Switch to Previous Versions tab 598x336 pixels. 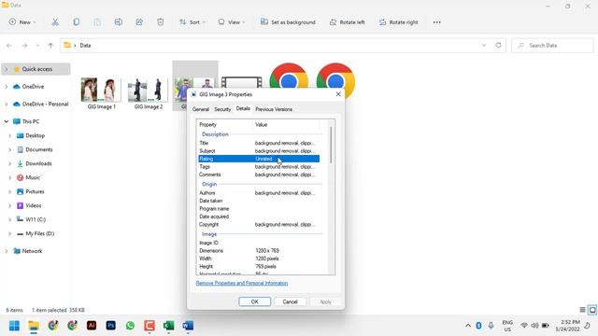click(x=274, y=109)
